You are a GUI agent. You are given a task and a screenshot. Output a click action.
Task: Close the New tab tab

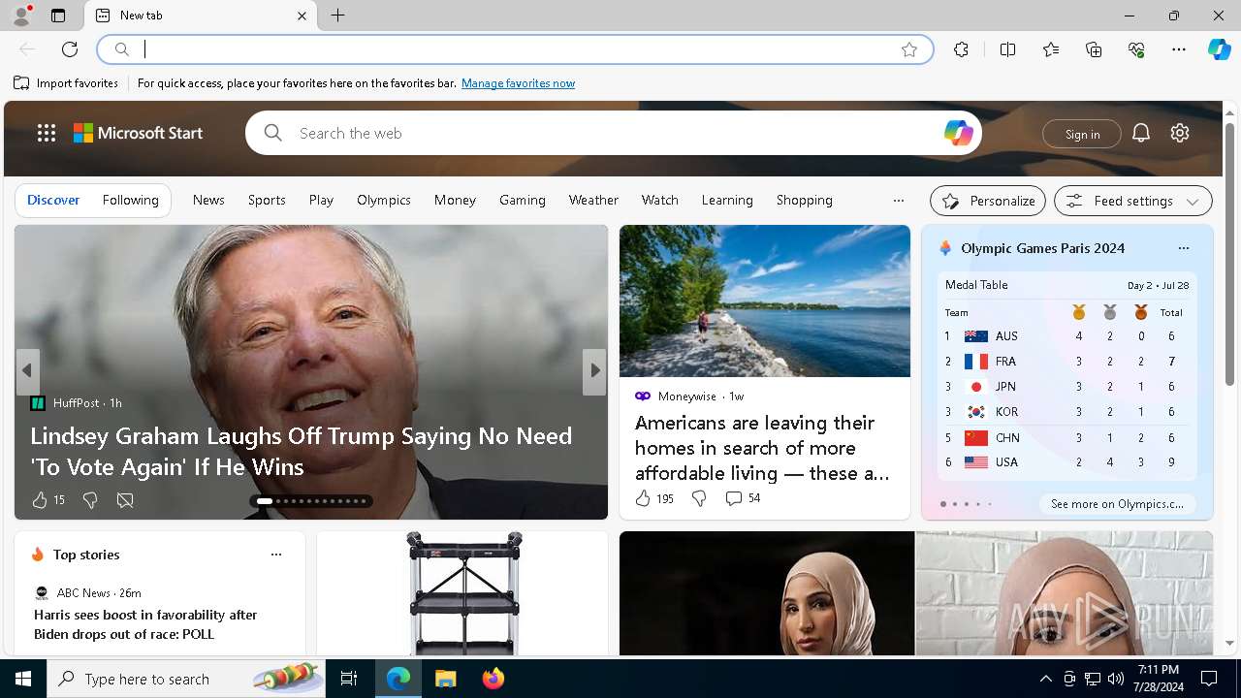tap(302, 16)
